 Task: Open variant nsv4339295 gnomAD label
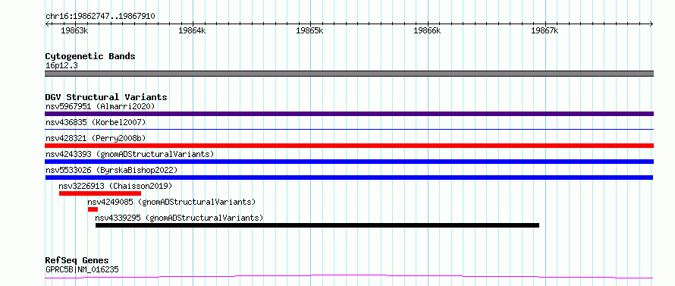(179, 218)
